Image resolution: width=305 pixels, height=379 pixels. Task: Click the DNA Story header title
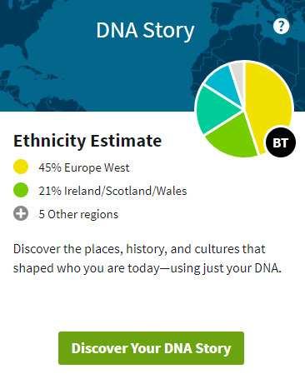click(145, 31)
